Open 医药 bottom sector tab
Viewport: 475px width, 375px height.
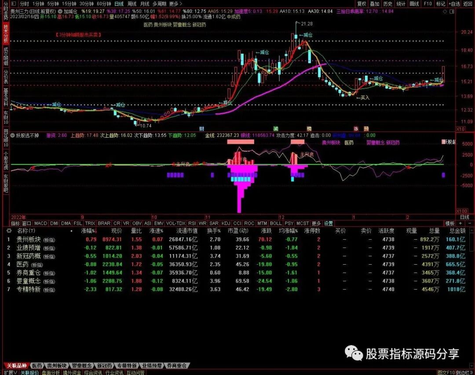[37, 366]
